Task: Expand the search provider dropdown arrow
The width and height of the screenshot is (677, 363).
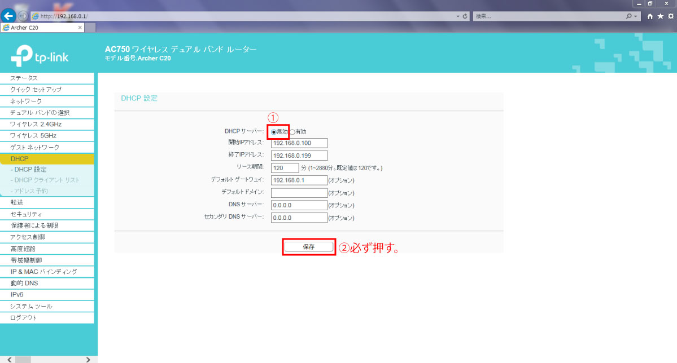Action: click(637, 16)
